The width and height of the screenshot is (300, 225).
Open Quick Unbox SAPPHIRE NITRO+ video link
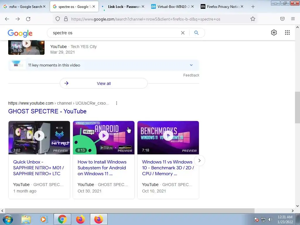(38, 168)
